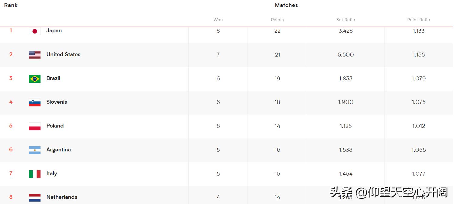Screen dimensions: 454x204
Task: Sort by the Set Ratio header
Action: pos(346,20)
